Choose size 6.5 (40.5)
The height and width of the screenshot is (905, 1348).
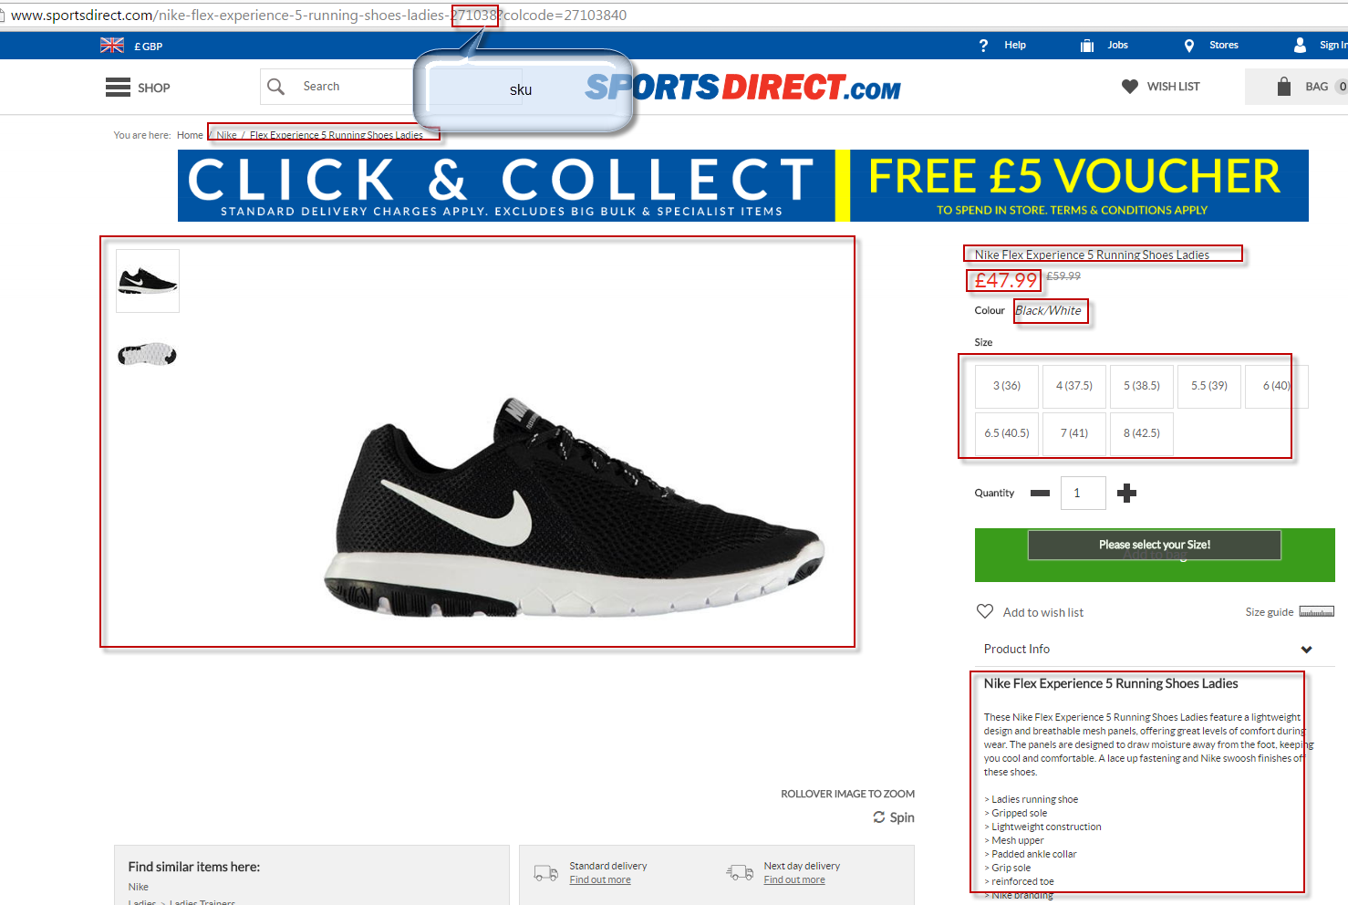click(1007, 433)
